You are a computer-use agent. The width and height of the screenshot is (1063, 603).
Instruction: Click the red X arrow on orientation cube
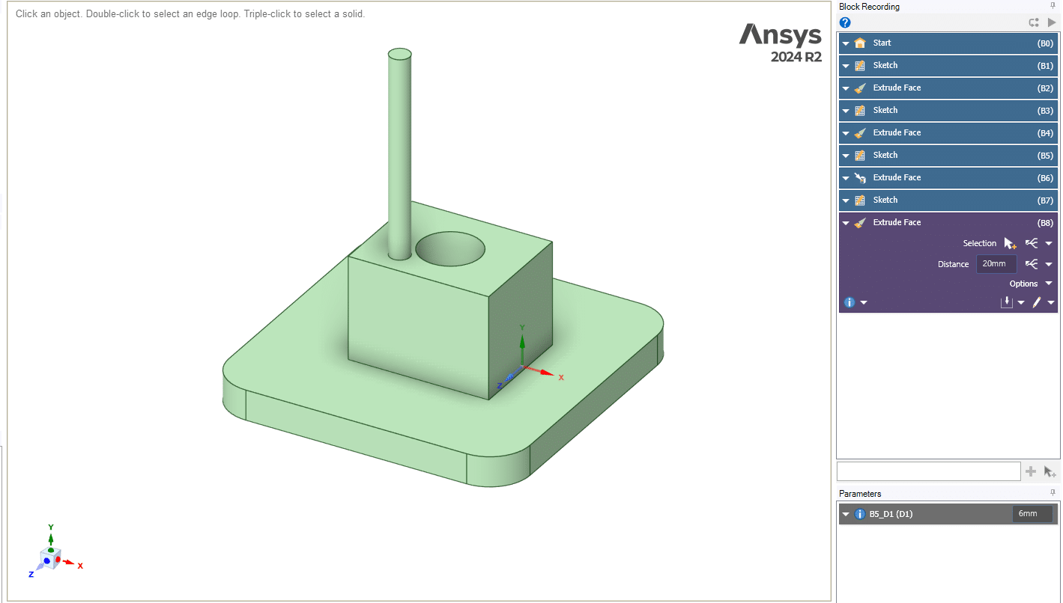pyautogui.click(x=68, y=562)
